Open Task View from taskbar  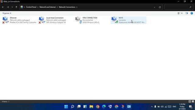79,107
